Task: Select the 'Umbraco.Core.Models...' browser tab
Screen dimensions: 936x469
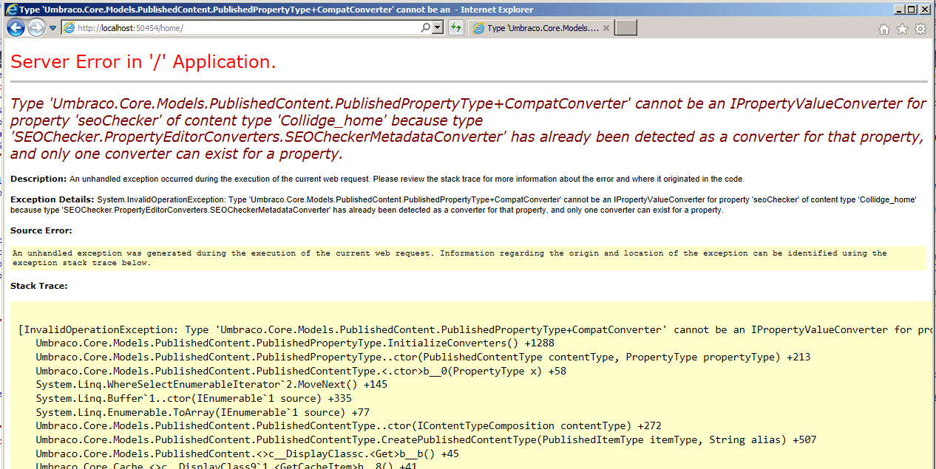Action: point(540,28)
